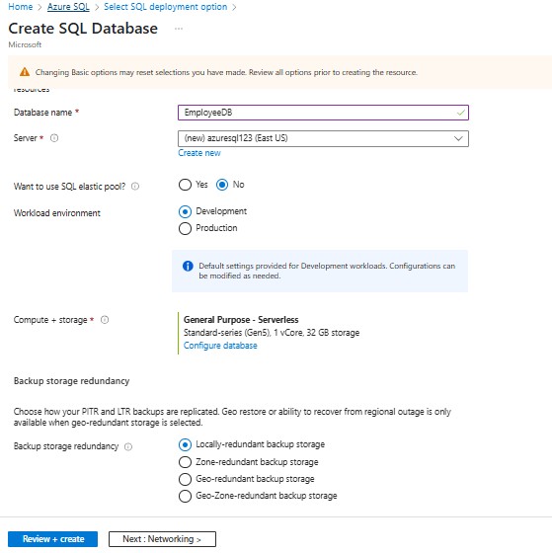Screen dimensions: 552x553
Task: Click the Configure database link
Action: [220, 346]
